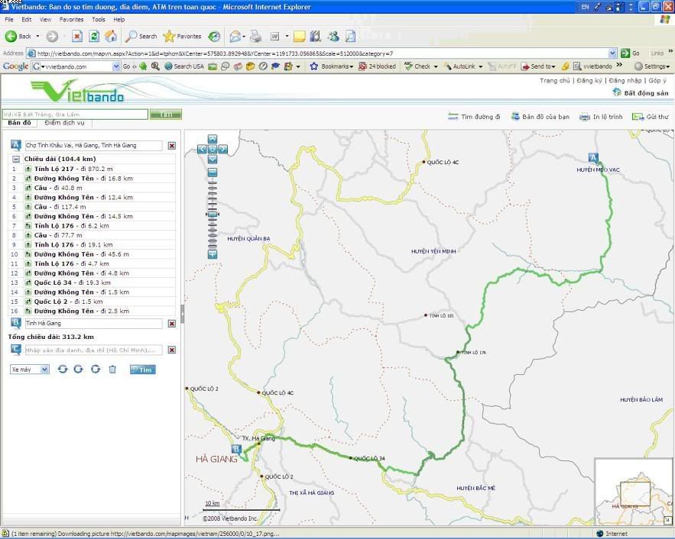Click the point C address input field
This screenshot has width=675, height=539.
click(x=93, y=350)
